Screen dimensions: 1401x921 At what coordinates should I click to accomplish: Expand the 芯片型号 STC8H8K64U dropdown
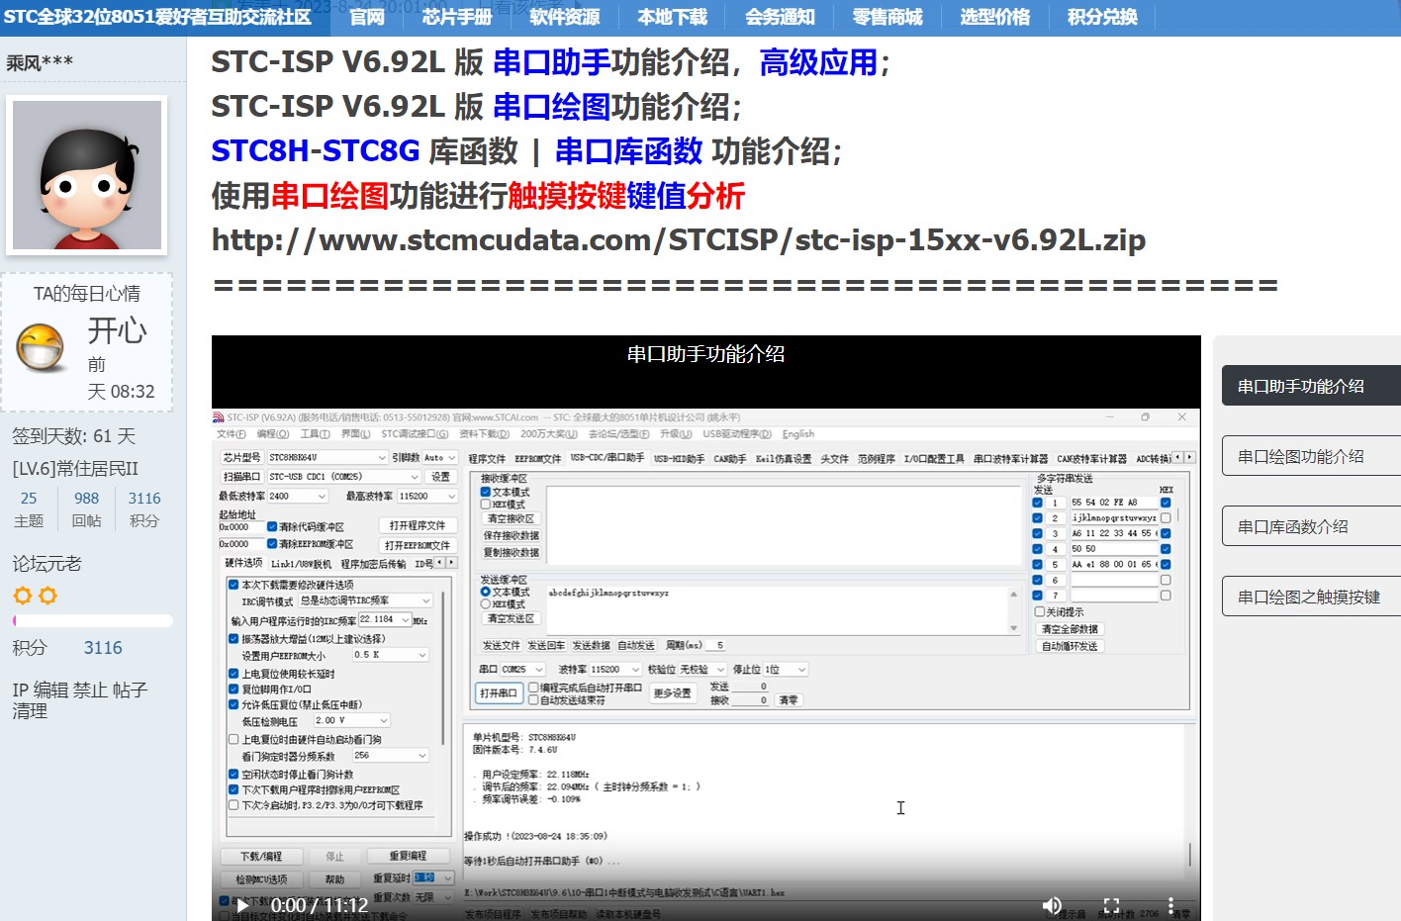pyautogui.click(x=382, y=458)
